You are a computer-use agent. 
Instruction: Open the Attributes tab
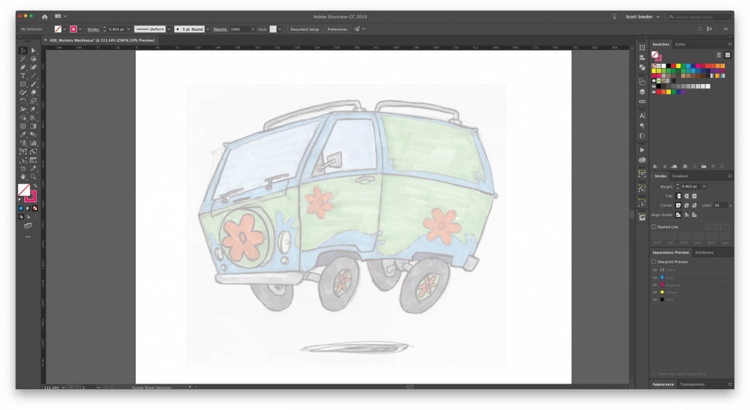point(703,252)
